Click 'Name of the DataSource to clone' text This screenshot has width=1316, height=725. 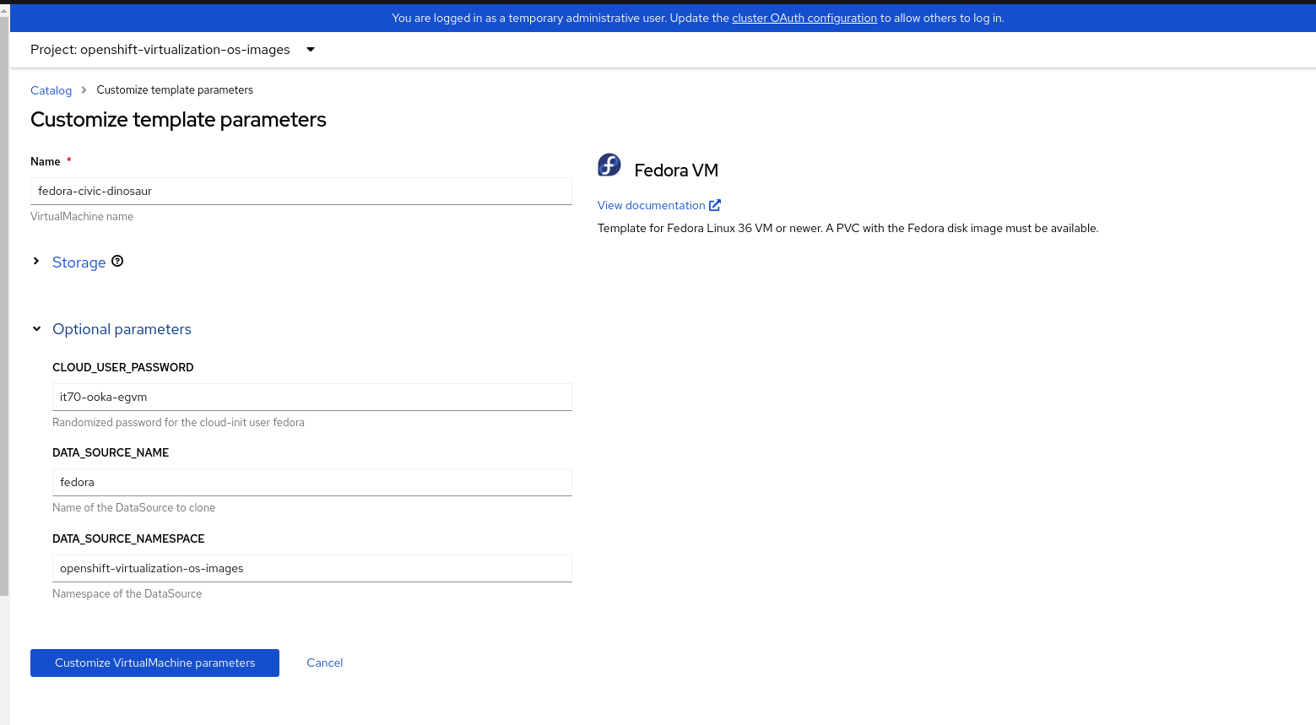click(133, 508)
